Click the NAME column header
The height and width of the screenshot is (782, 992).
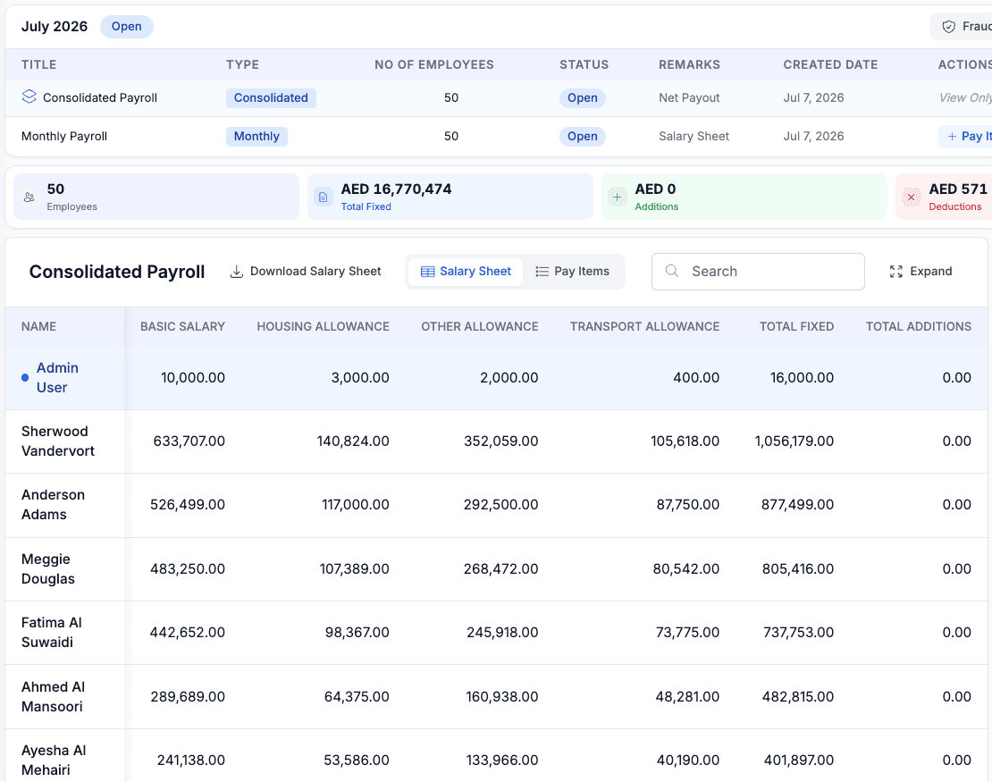[38, 326]
